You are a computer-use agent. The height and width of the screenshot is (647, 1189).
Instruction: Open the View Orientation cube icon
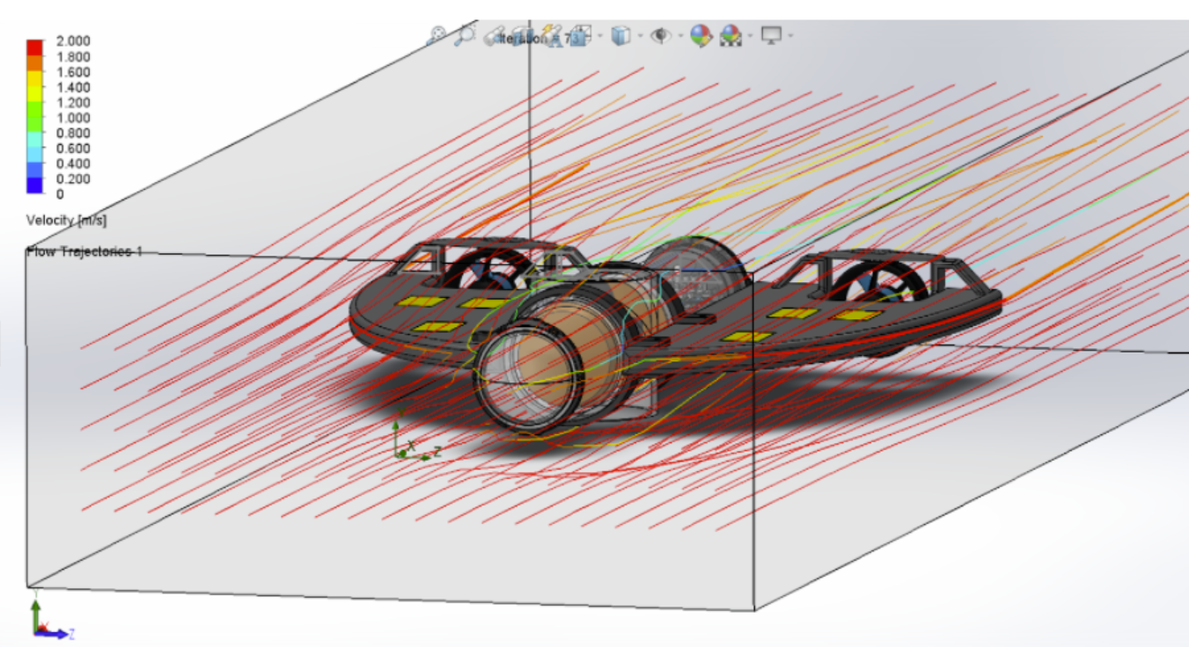tap(581, 36)
